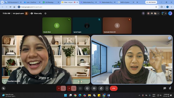Click the Ask Gemini button
174x98 pixels.
[151, 2]
